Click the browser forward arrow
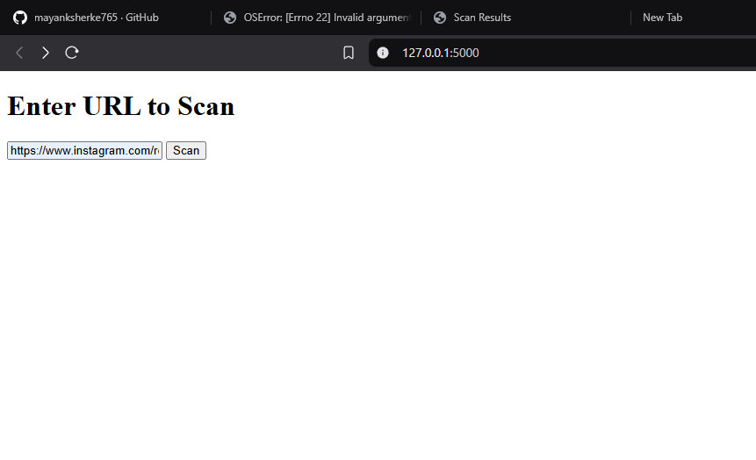The image size is (756, 460). point(46,53)
